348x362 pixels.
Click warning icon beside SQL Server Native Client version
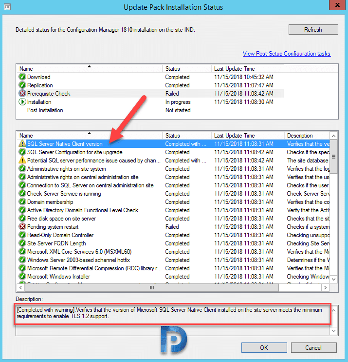[x=22, y=143]
